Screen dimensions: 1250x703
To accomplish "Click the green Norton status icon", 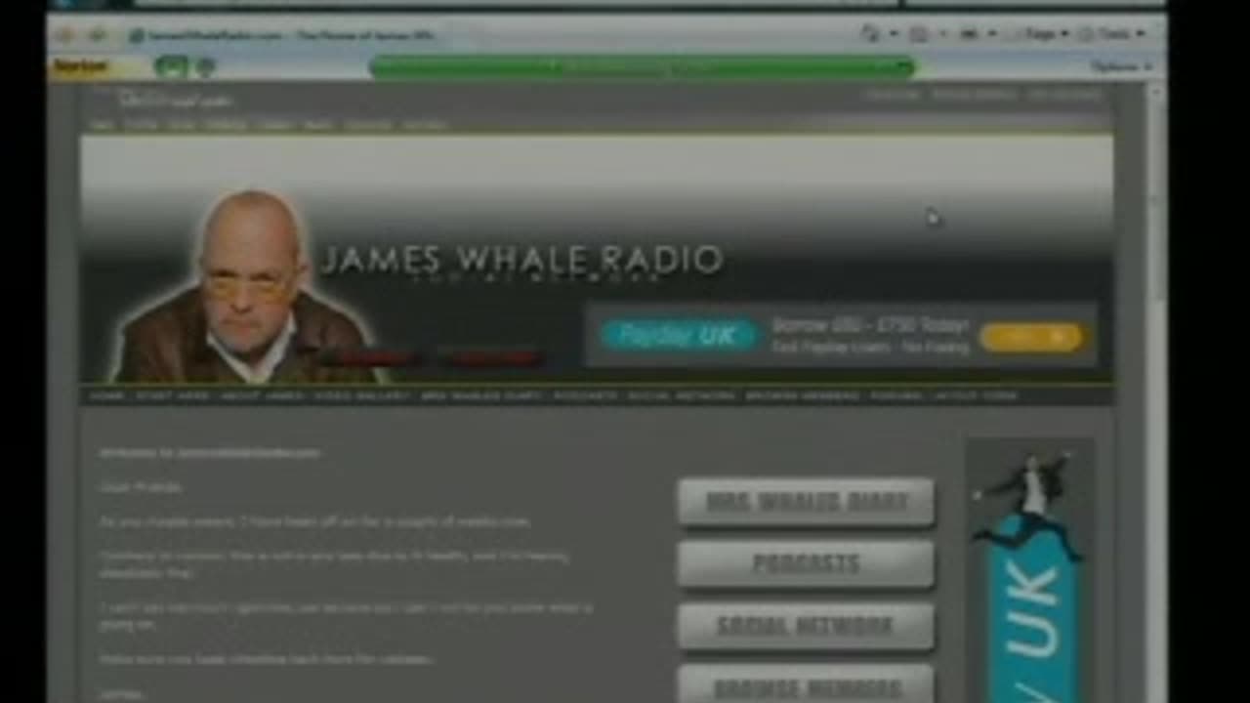I will (171, 66).
